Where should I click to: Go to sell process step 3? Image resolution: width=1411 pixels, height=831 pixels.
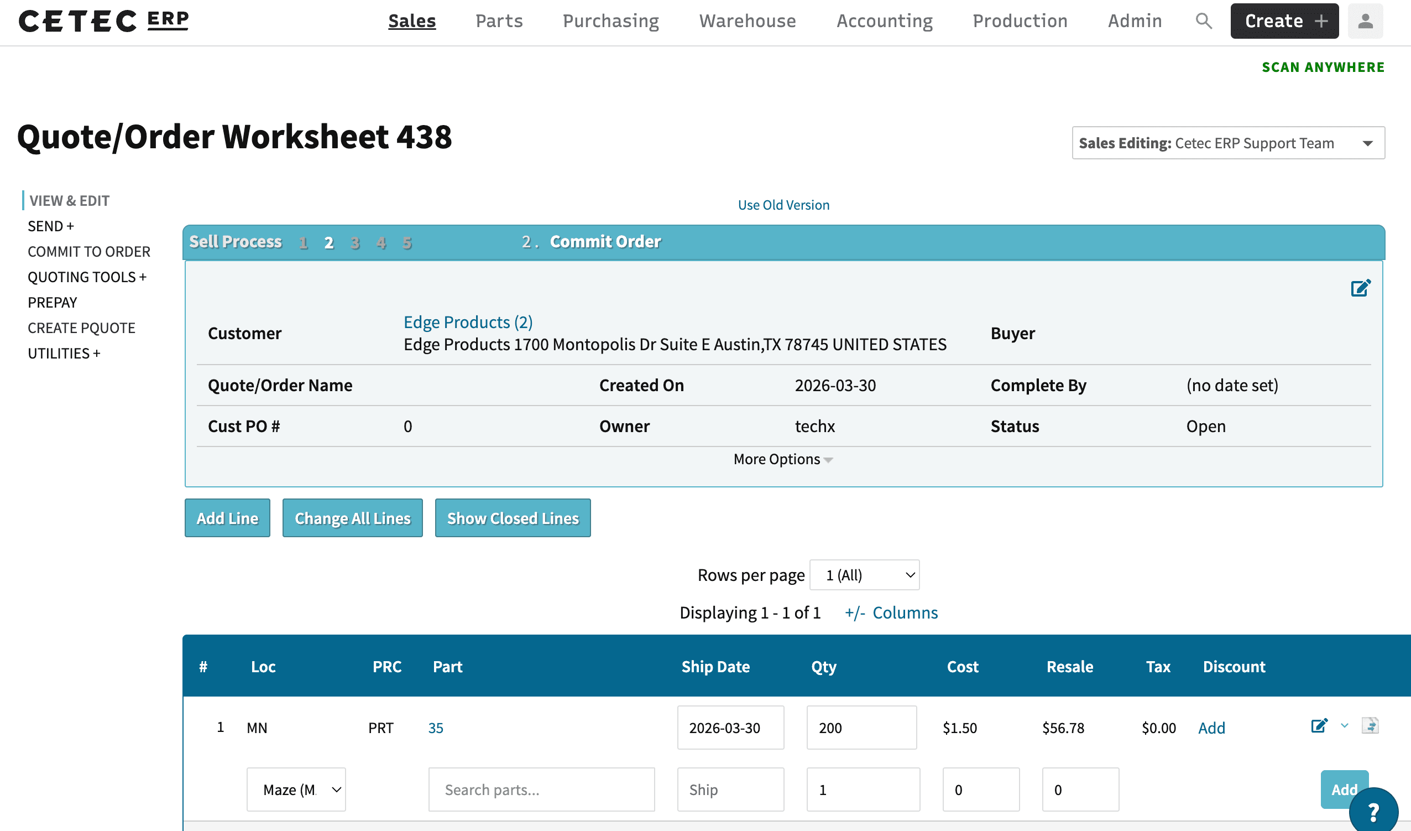pos(355,243)
